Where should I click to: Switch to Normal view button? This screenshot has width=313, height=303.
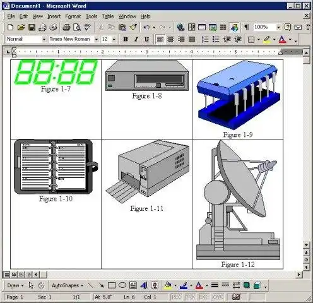point(7,275)
